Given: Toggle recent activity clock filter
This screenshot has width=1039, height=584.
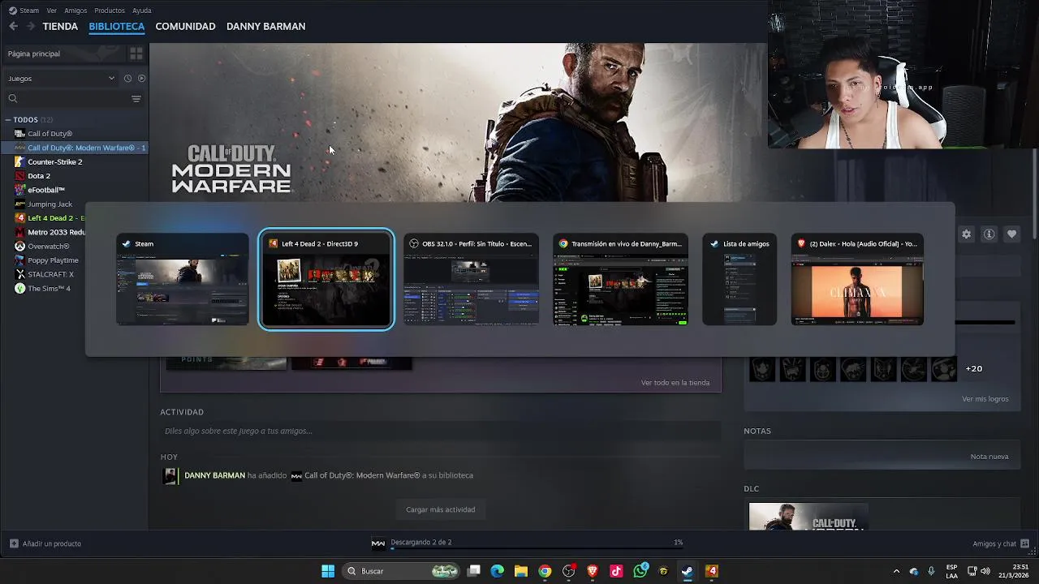Looking at the screenshot, I should coord(127,79).
